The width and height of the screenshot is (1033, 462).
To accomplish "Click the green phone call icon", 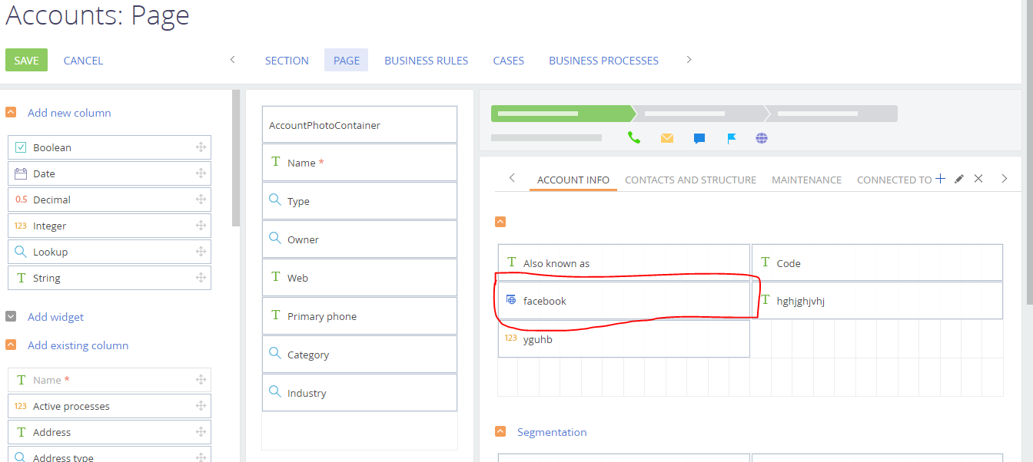I will pyautogui.click(x=634, y=138).
